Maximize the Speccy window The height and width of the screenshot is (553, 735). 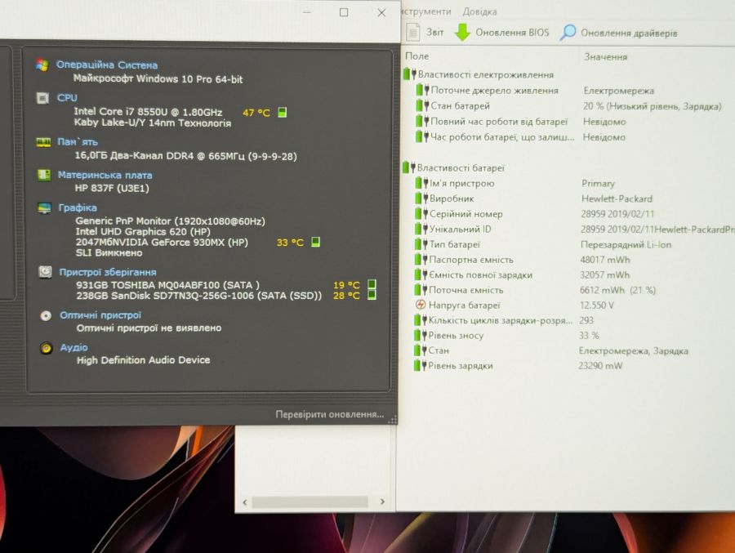[x=344, y=12]
